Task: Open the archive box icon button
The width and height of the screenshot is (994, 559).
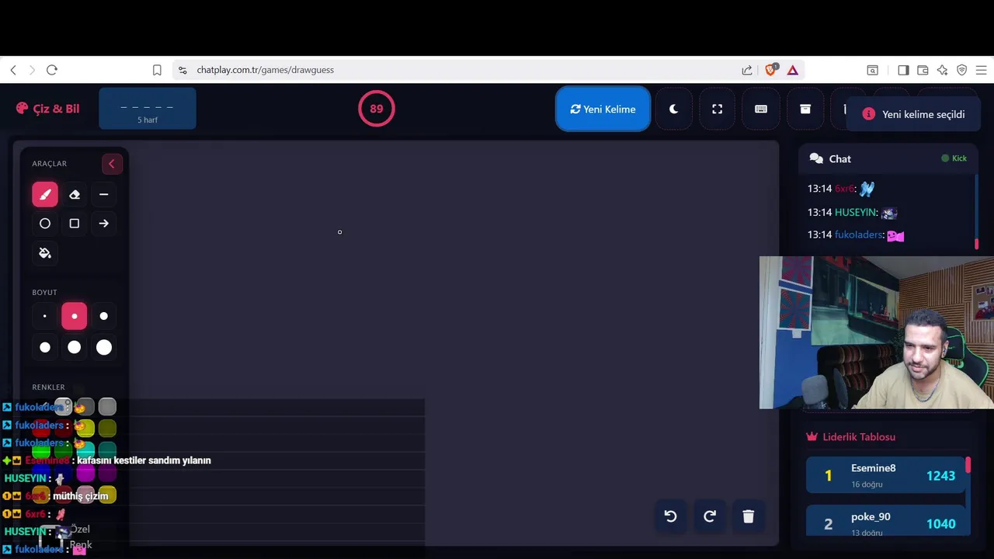Action: pyautogui.click(x=805, y=109)
